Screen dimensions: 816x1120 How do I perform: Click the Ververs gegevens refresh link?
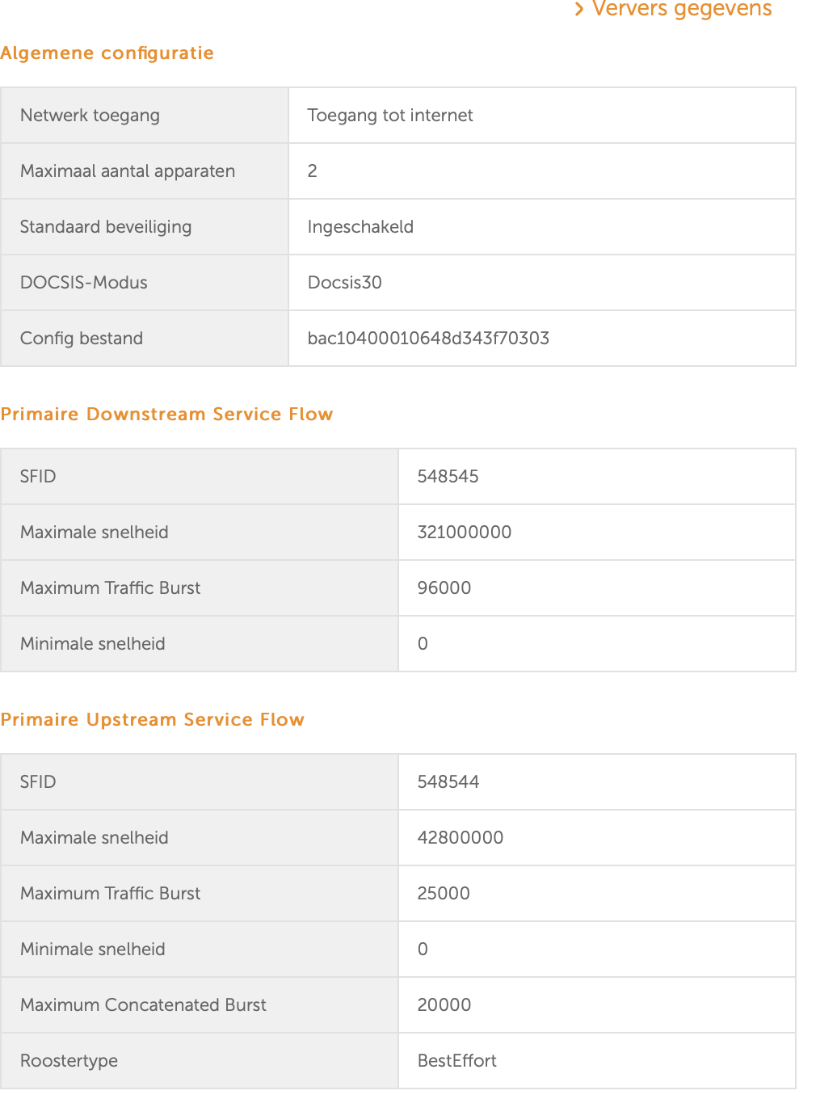coord(673,9)
